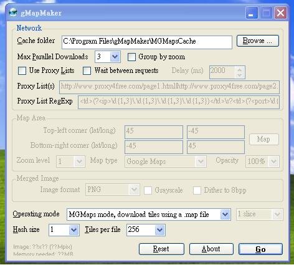Click the Cache folder label
Viewport: 294px width, 265px height.
click(36, 41)
